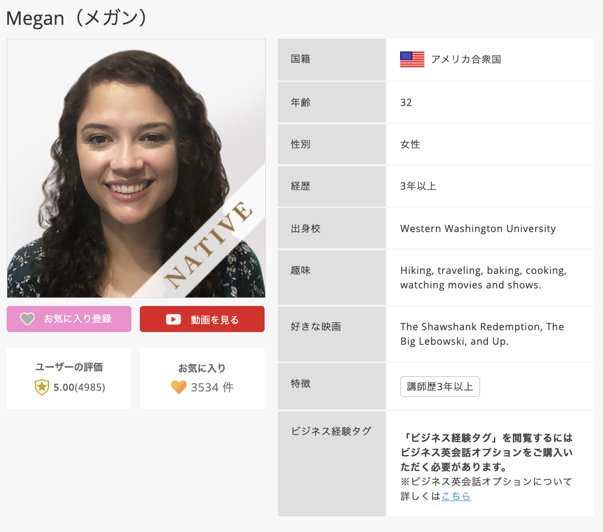The image size is (603, 532).
Task: Click the Megan（メガン） profile heading
Action: (x=76, y=18)
